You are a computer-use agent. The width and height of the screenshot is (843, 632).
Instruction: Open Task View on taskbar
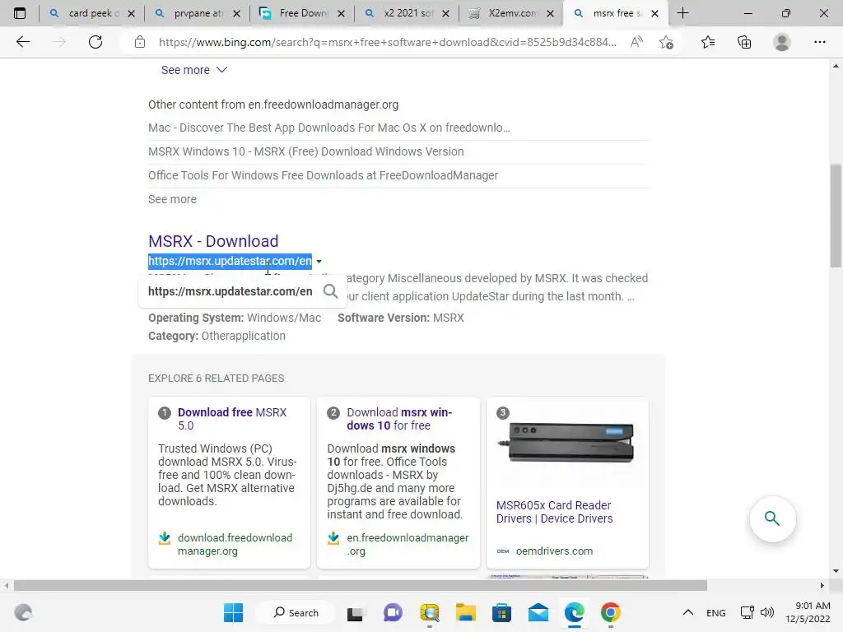coord(355,612)
